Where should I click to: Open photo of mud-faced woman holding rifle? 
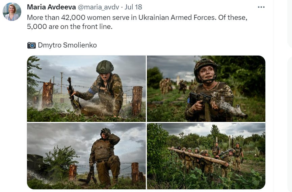pyautogui.click(x=206, y=89)
